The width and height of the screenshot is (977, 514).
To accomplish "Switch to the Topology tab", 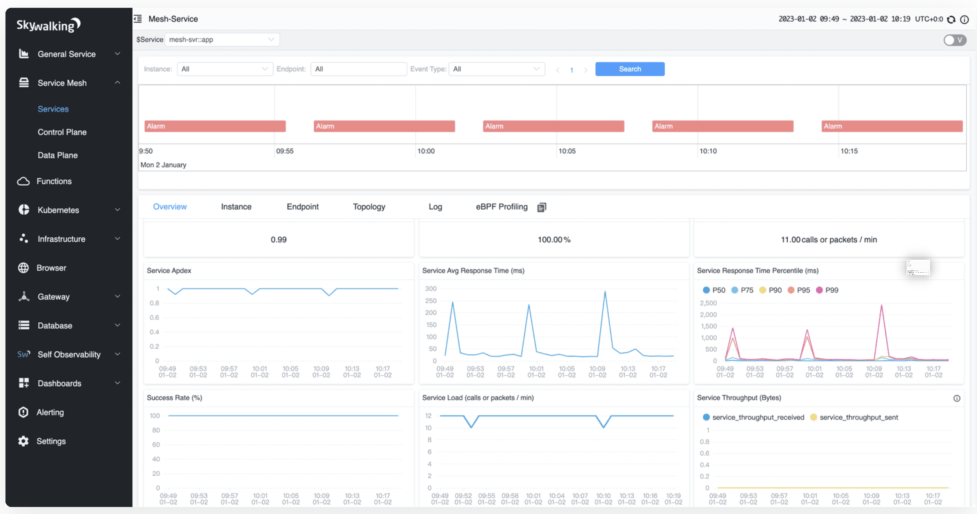I will [369, 207].
